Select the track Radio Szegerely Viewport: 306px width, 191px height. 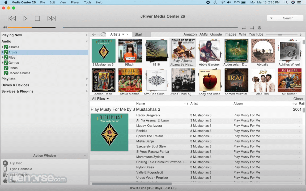click(x=148, y=115)
